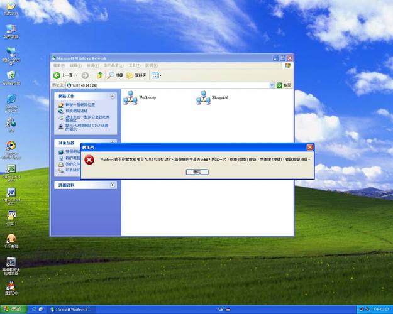
Task: Open the Office Excel 2003 shortcut
Action: point(11,173)
